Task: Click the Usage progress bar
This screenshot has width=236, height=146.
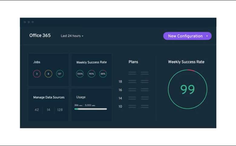Action: pyautogui.click(x=90, y=109)
